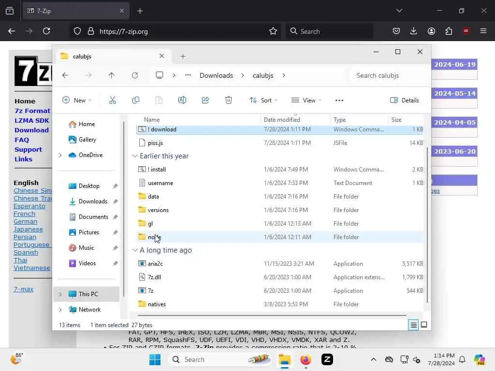The width and height of the screenshot is (495, 371).
Task: Open File Explorer from the taskbar
Action: click(284, 359)
